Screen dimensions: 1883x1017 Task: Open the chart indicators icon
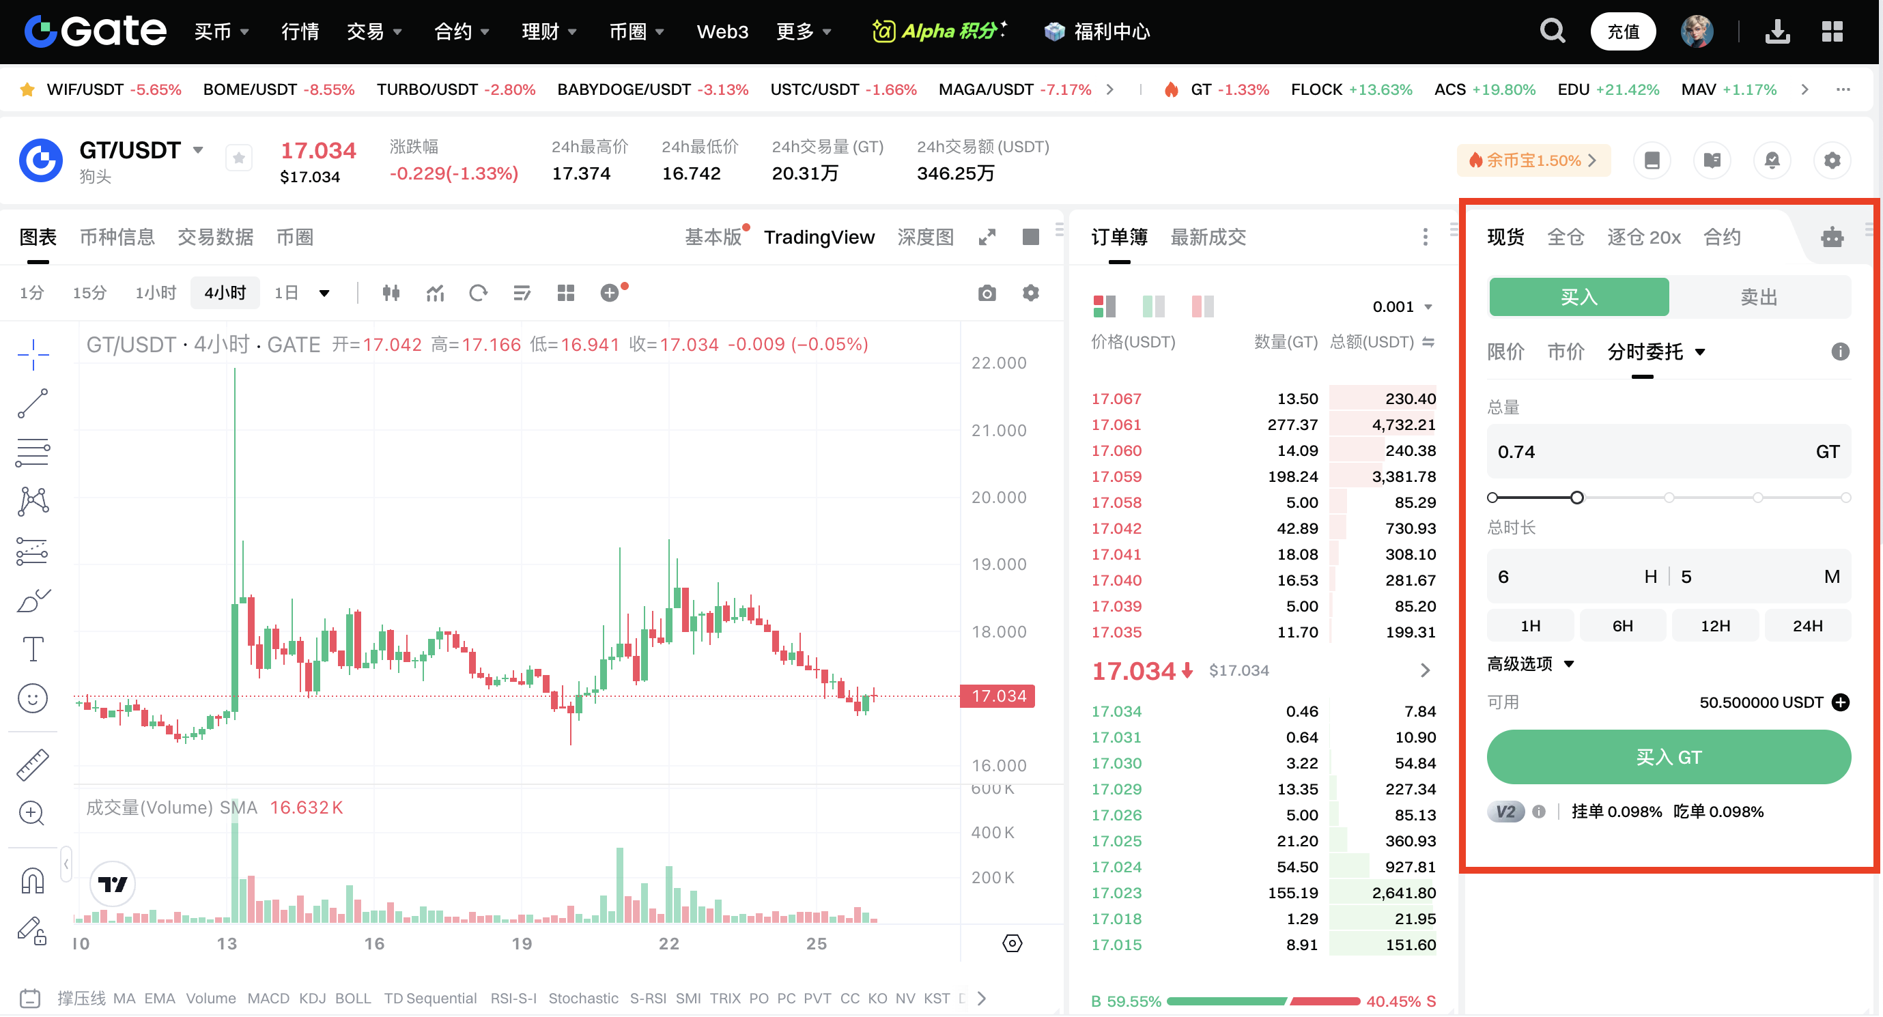coord(435,293)
